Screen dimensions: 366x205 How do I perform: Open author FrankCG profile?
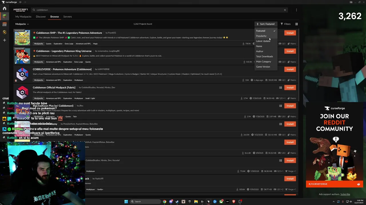coord(112,33)
